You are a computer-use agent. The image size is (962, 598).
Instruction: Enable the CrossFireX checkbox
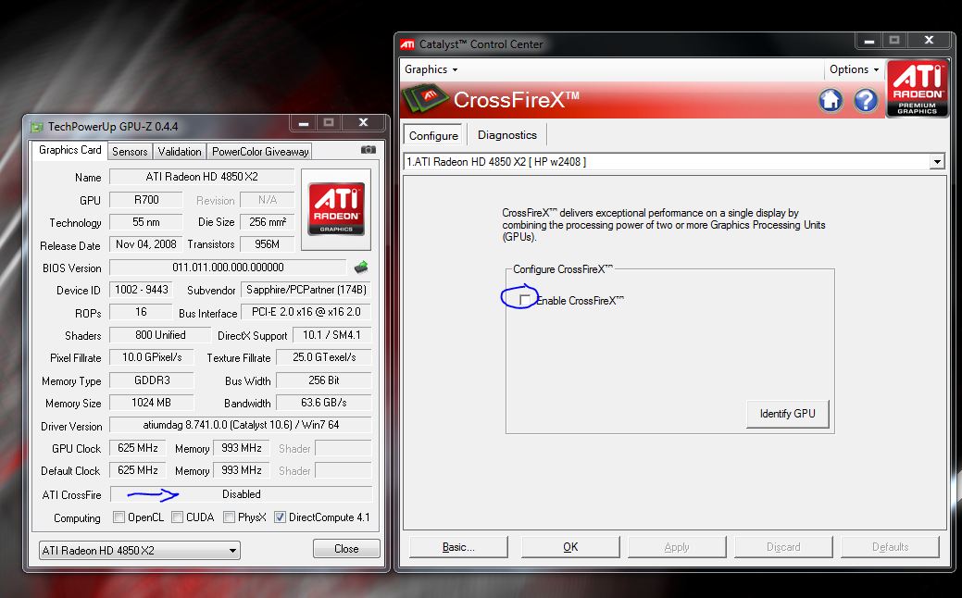524,299
